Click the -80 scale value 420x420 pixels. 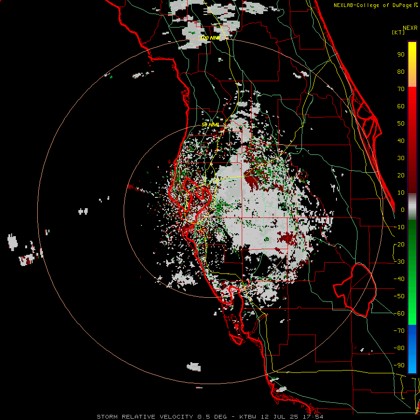399,348
